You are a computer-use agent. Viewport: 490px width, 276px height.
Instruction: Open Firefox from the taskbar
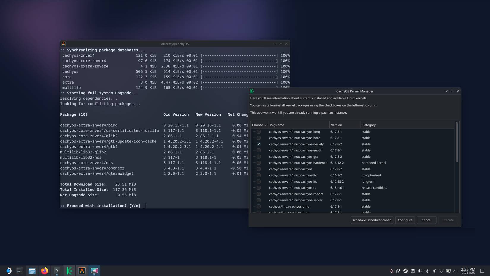[45, 271]
